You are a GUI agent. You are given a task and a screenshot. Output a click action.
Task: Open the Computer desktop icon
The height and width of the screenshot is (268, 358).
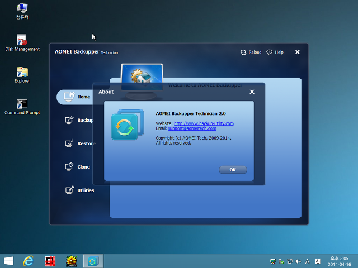(x=22, y=11)
